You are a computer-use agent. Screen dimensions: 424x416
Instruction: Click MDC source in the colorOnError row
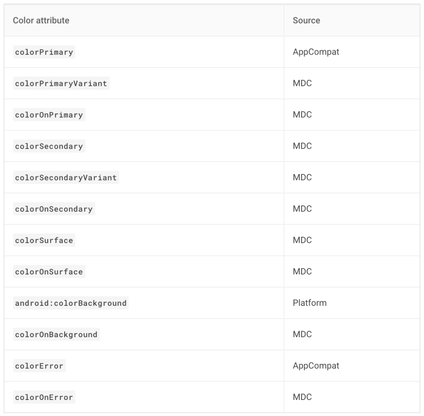[x=302, y=397]
